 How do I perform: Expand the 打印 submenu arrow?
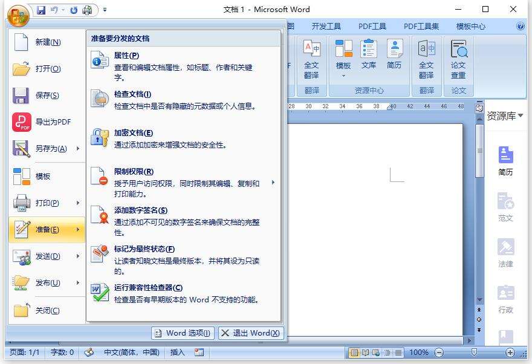[x=78, y=203]
